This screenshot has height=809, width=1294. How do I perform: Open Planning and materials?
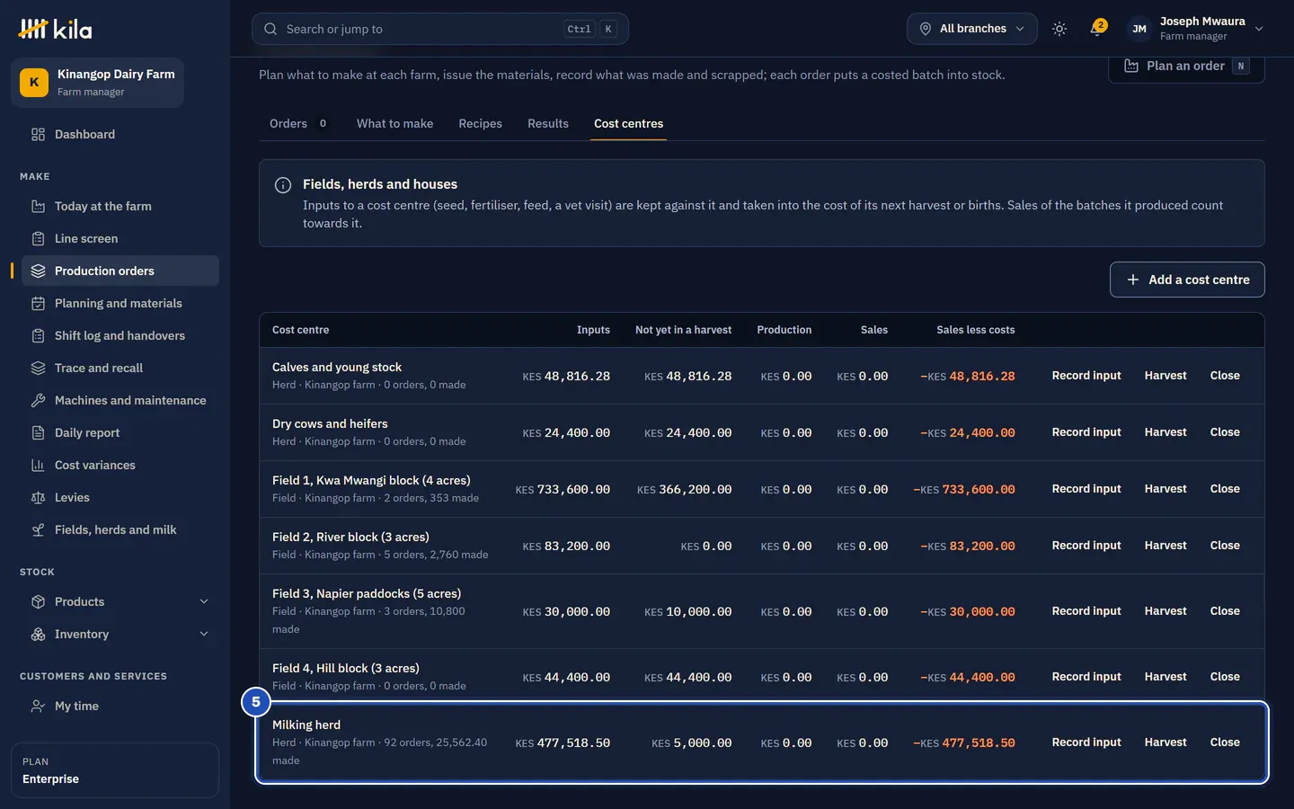(x=115, y=303)
